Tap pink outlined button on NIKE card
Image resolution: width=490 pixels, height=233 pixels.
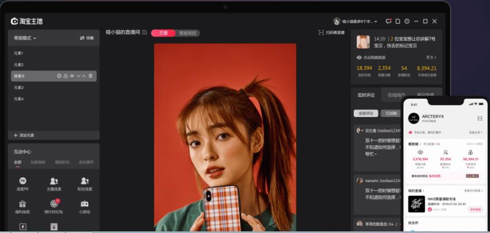(x=475, y=210)
